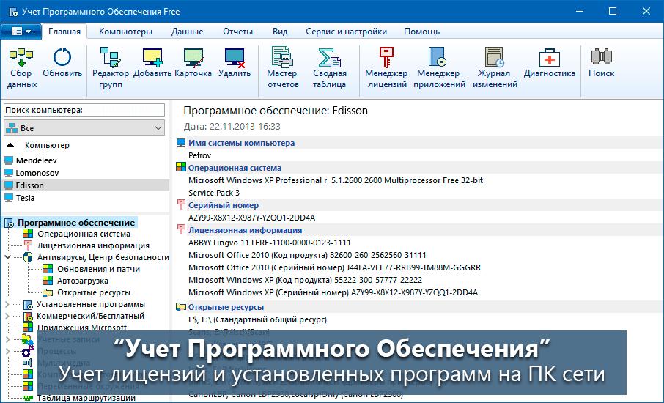
Task: Expand the Коммерческий/Бесплатный tree node
Action: (8, 316)
